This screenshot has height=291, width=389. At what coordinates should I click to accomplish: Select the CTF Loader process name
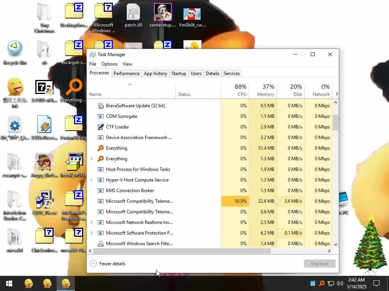pos(117,127)
